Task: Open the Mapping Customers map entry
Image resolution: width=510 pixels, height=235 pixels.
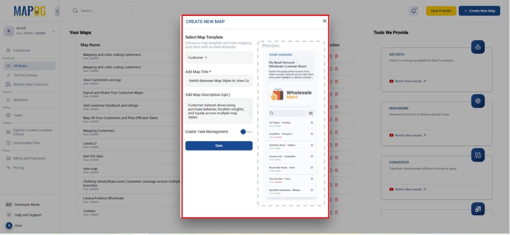Action: [99, 130]
